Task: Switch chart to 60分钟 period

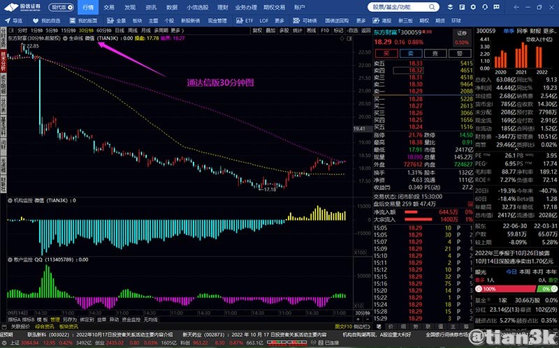Action: [103, 31]
